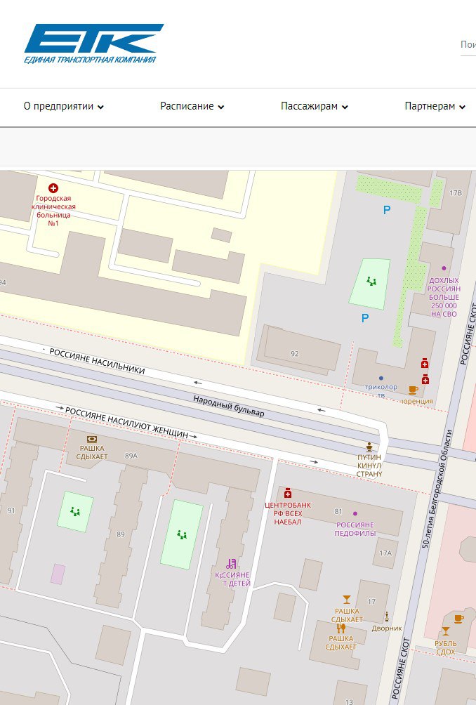This screenshot has width=476, height=705.
Task: Expand the chevron next to "О предприятии"
Action: click(x=101, y=107)
